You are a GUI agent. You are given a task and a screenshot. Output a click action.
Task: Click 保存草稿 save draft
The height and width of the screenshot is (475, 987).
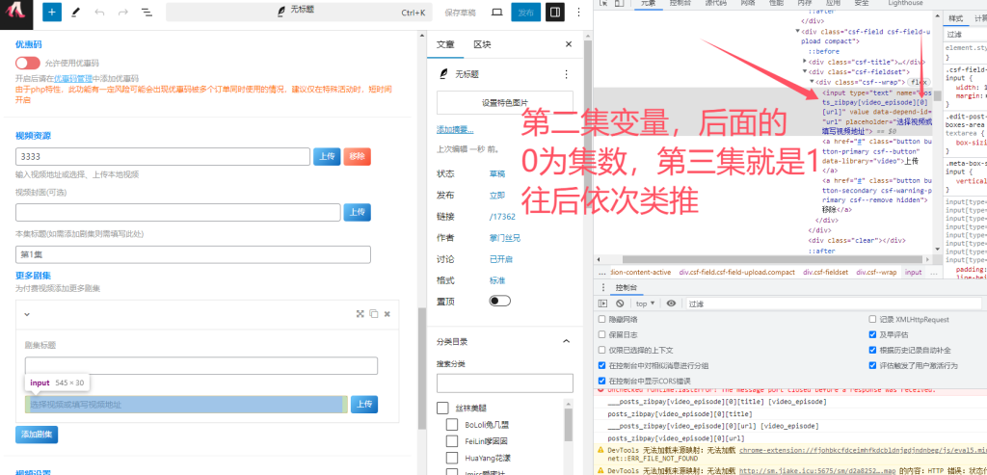460,13
